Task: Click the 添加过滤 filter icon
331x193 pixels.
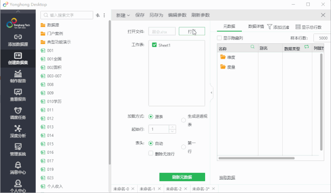Action: tap(269, 27)
